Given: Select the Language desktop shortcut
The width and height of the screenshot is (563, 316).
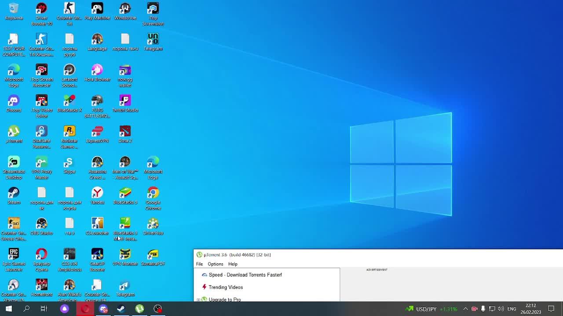Looking at the screenshot, I should coord(97,43).
